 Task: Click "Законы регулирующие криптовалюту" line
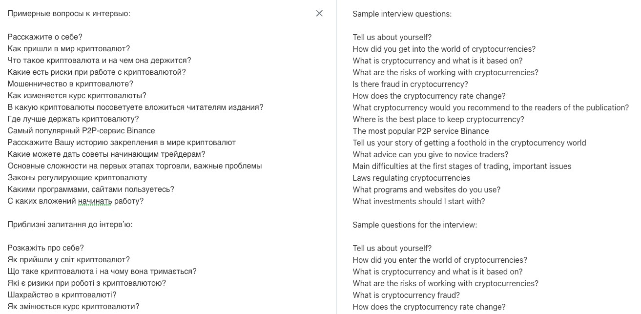(77, 178)
